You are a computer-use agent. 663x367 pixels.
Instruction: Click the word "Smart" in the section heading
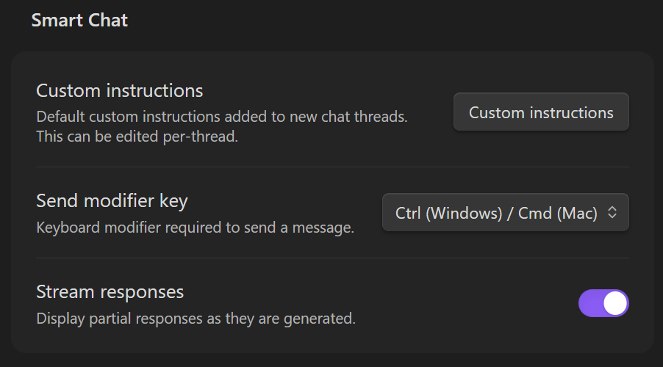click(56, 20)
